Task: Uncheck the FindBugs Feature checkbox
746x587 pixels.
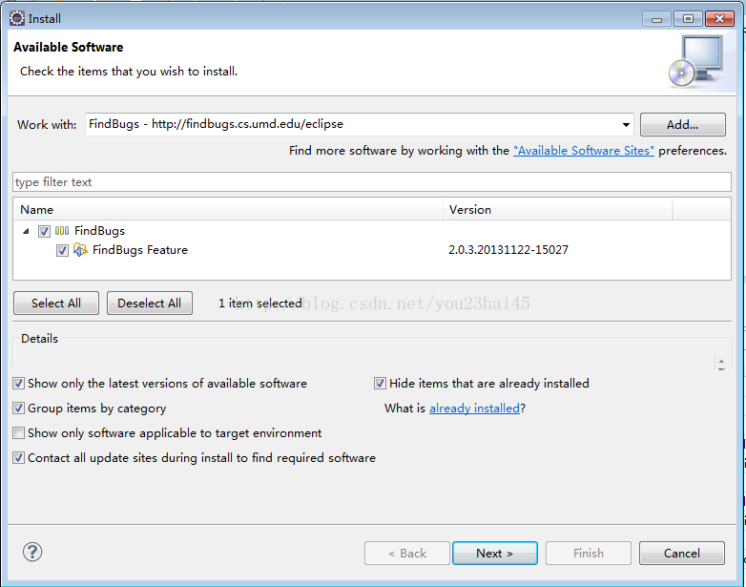Action: coord(62,250)
